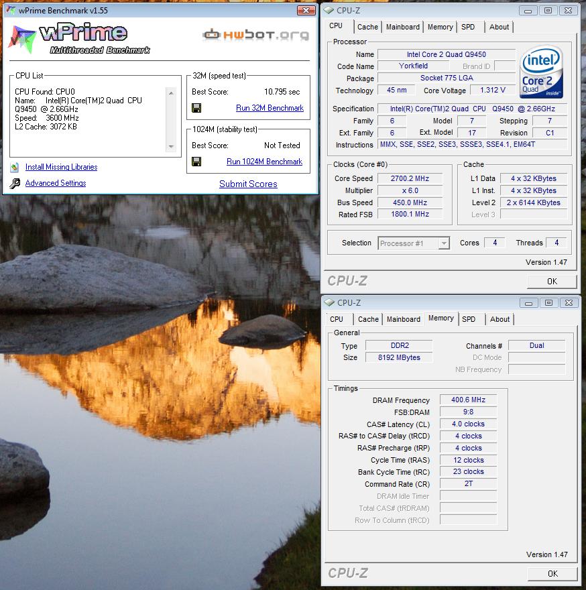Click OK in the upper CPU-Z window
The image size is (586, 590).
tap(552, 282)
